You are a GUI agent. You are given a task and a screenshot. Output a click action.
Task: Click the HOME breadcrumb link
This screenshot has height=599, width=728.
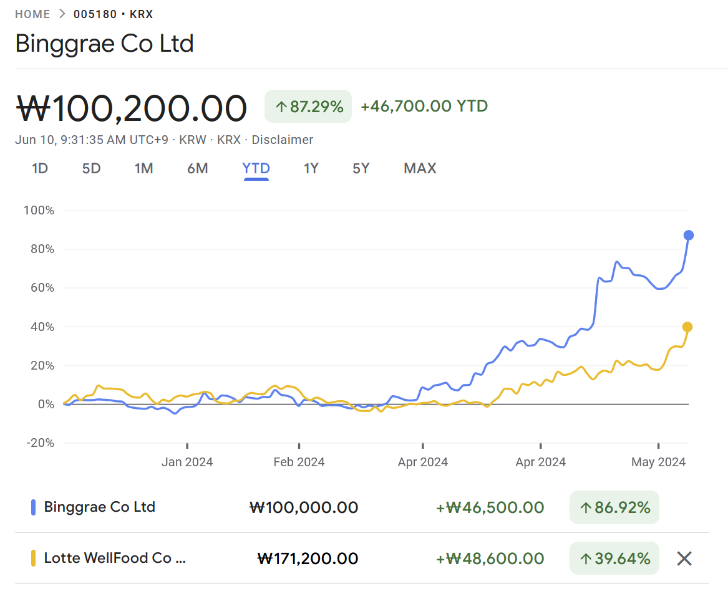(32, 14)
